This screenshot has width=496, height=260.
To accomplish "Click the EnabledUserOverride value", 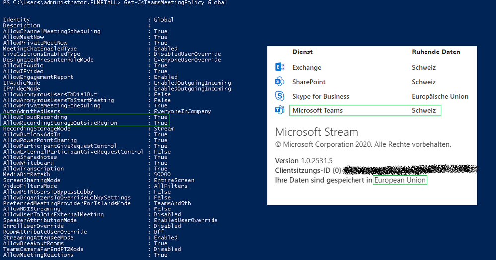I will click(186, 220).
